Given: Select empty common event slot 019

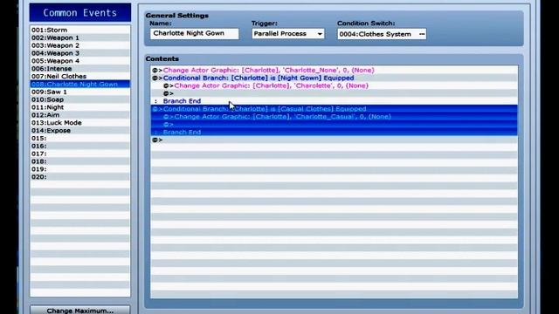Looking at the screenshot, I should pos(80,169).
